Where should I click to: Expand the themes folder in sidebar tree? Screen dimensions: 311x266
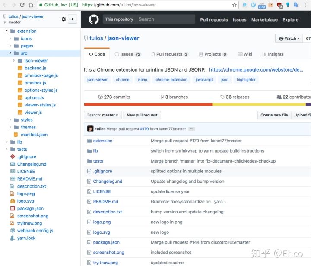pos(10,127)
